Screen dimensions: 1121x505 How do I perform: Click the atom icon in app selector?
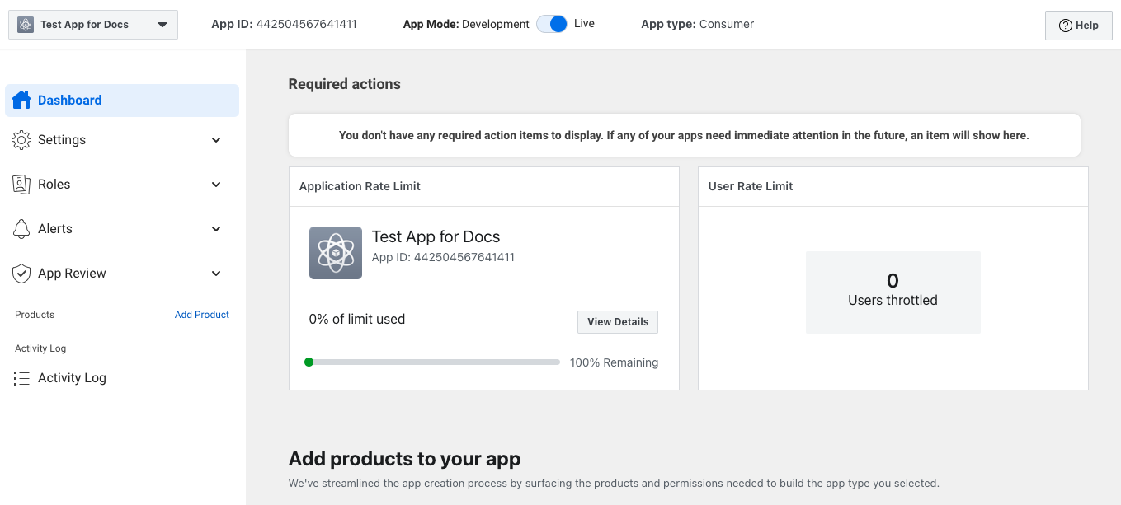(x=26, y=25)
